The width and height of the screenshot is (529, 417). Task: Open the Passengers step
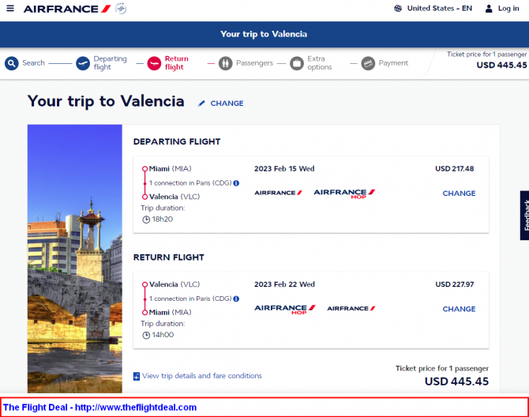click(246, 63)
